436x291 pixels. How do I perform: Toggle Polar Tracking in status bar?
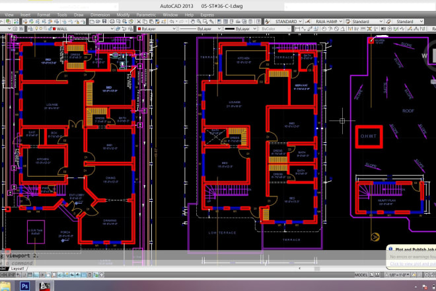click(x=42, y=275)
